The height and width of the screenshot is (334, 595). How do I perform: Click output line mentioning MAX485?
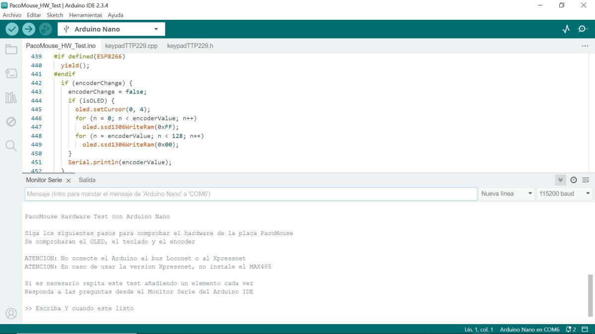[148, 267]
